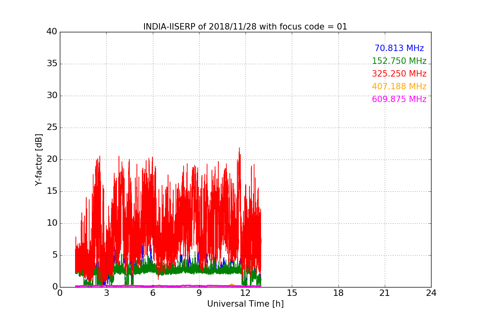Viewport: 479px width, 319px height.
Task: Click the x-axis tick label 15
Action: [x=292, y=293]
